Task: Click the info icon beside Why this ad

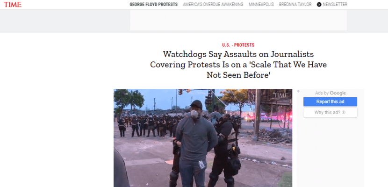Action: pos(344,113)
